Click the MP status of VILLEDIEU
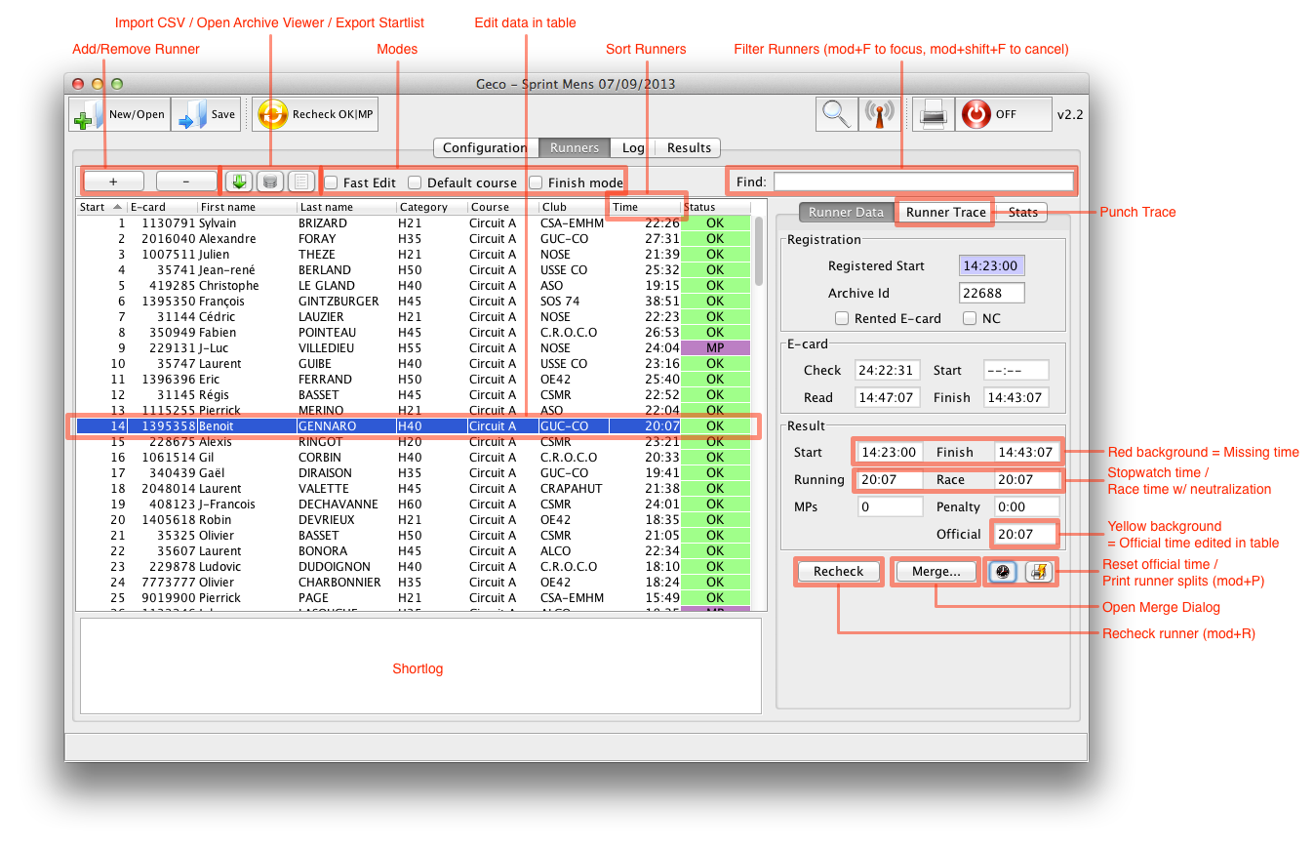The image size is (1314, 848). tap(715, 347)
